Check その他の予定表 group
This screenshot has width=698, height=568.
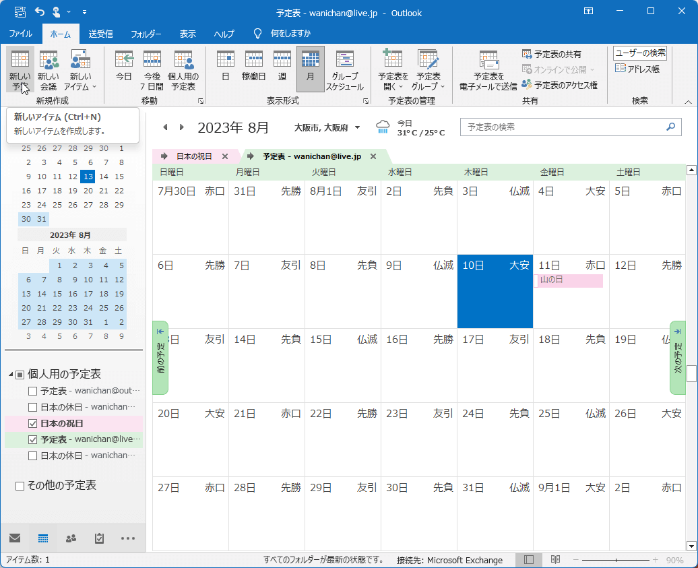pyautogui.click(x=20, y=486)
